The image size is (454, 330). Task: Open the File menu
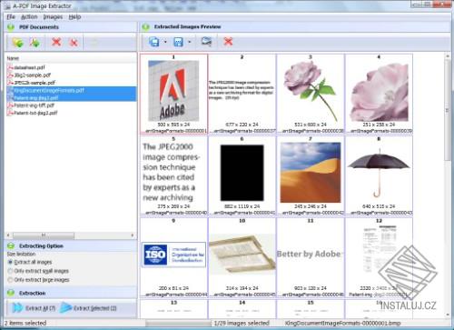point(11,17)
